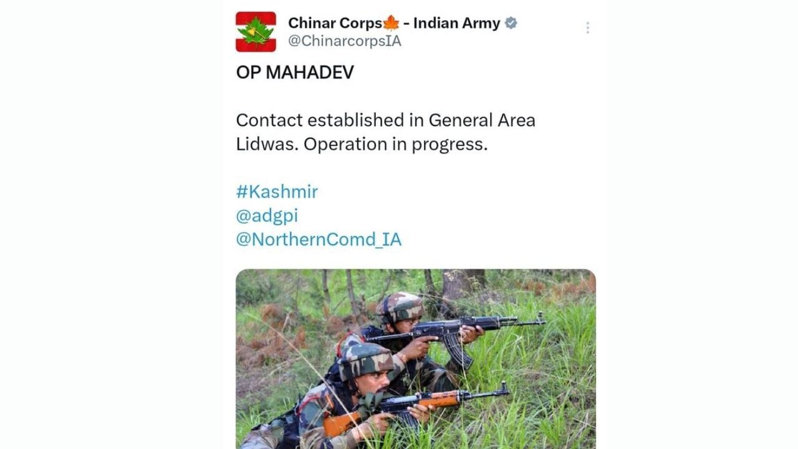Open the Chinar Corps profile avatar
The height and width of the screenshot is (449, 798).
256,32
